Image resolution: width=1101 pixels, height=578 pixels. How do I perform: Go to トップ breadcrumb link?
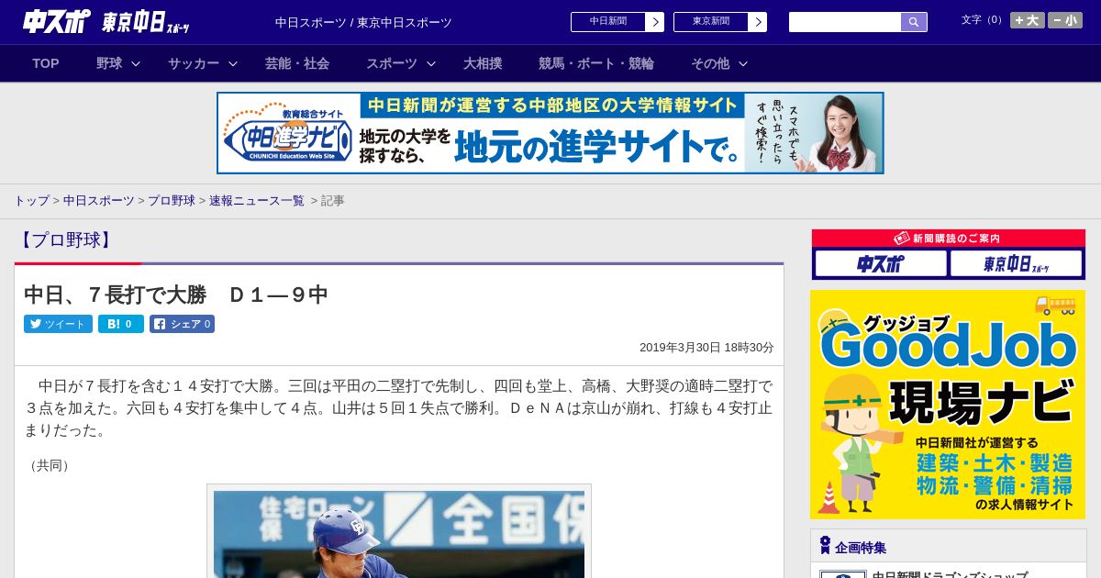31,200
